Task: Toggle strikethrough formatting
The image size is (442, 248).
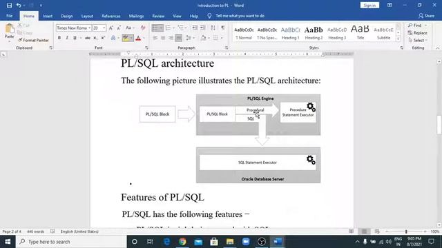Action: pos(88,38)
